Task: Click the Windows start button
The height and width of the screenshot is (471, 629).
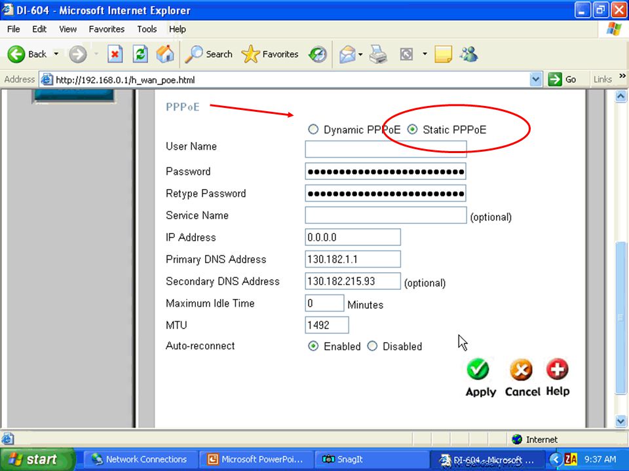Action: (x=37, y=459)
